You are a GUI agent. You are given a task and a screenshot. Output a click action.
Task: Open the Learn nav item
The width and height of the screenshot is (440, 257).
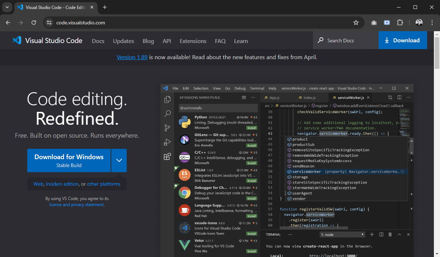point(241,41)
